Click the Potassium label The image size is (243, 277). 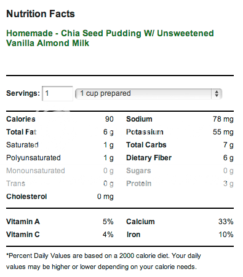145,132
